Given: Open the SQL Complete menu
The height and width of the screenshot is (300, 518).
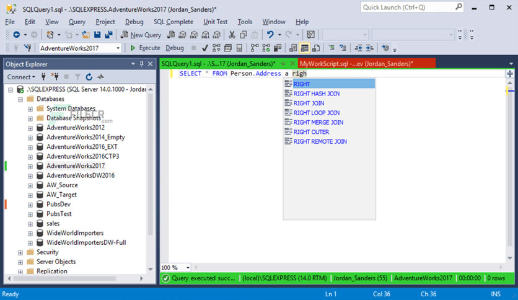Looking at the screenshot, I should [173, 22].
